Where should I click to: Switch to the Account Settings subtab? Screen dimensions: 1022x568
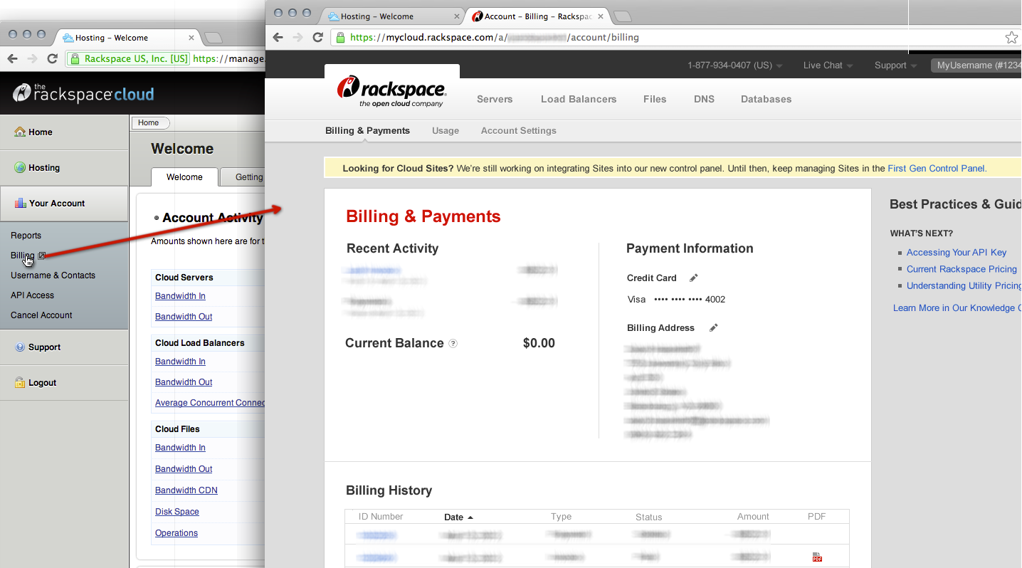click(x=519, y=131)
